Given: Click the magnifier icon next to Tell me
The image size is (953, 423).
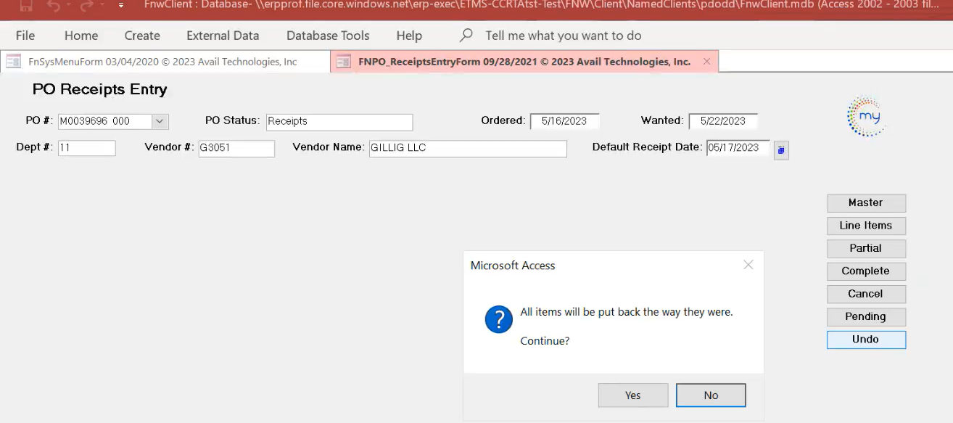Looking at the screenshot, I should 467,36.
